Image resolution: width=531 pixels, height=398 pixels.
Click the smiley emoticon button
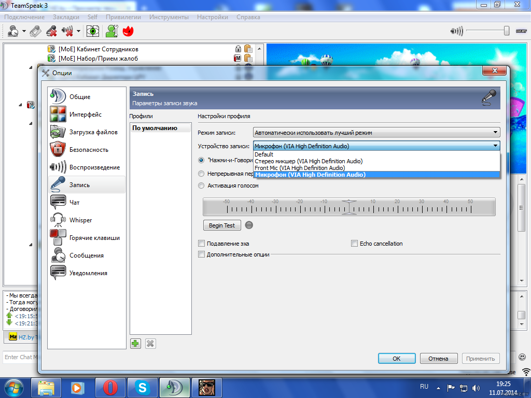tap(522, 357)
